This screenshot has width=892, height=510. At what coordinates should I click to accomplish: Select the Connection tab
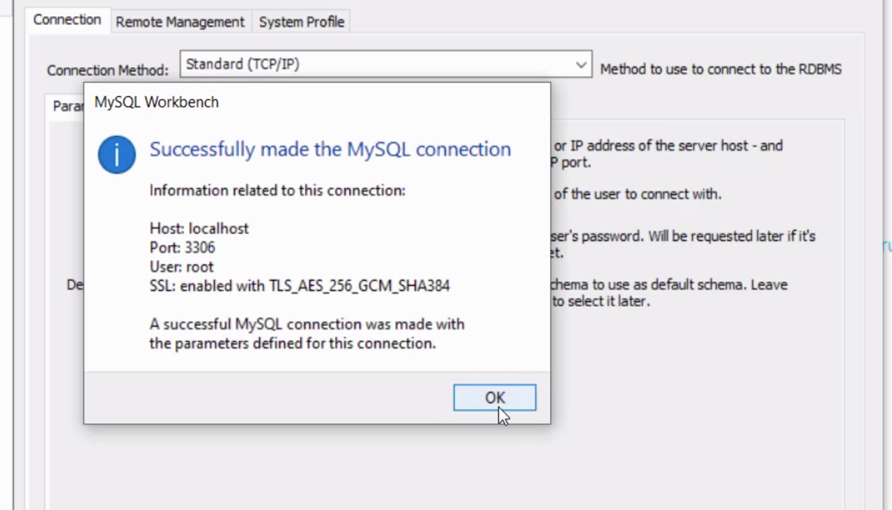pos(67,20)
